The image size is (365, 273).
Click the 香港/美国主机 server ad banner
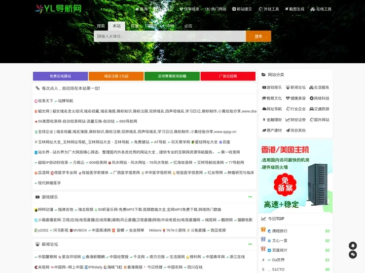[x=296, y=176]
